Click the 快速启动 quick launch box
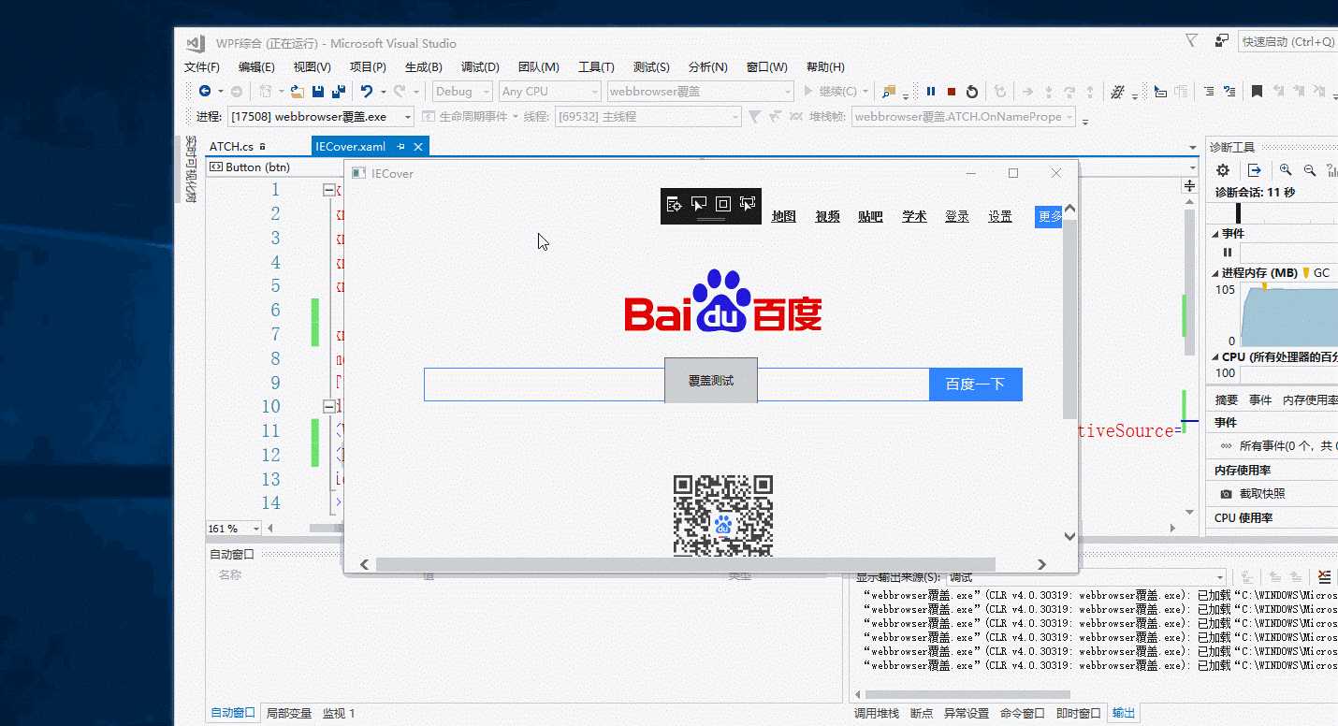Viewport: 1338px width, 726px height. point(1287,41)
